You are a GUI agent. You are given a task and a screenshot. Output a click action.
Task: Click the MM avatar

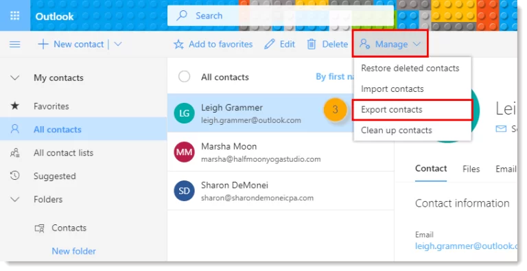(184, 152)
